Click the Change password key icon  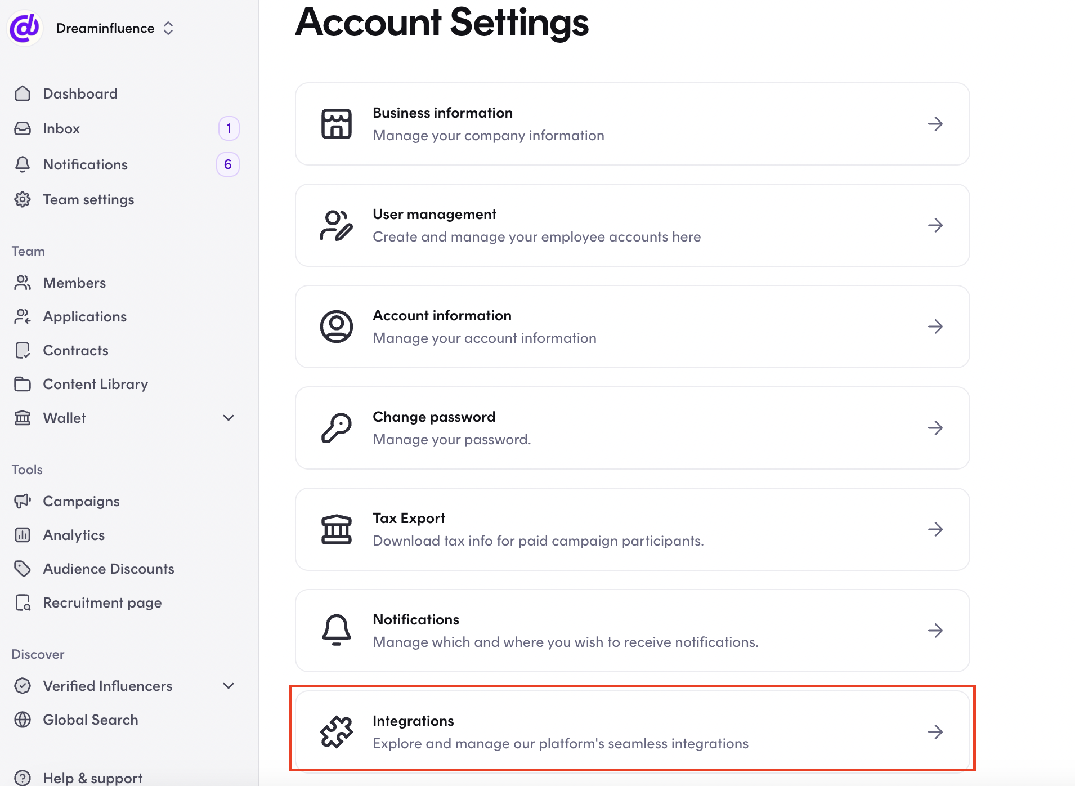pos(337,428)
